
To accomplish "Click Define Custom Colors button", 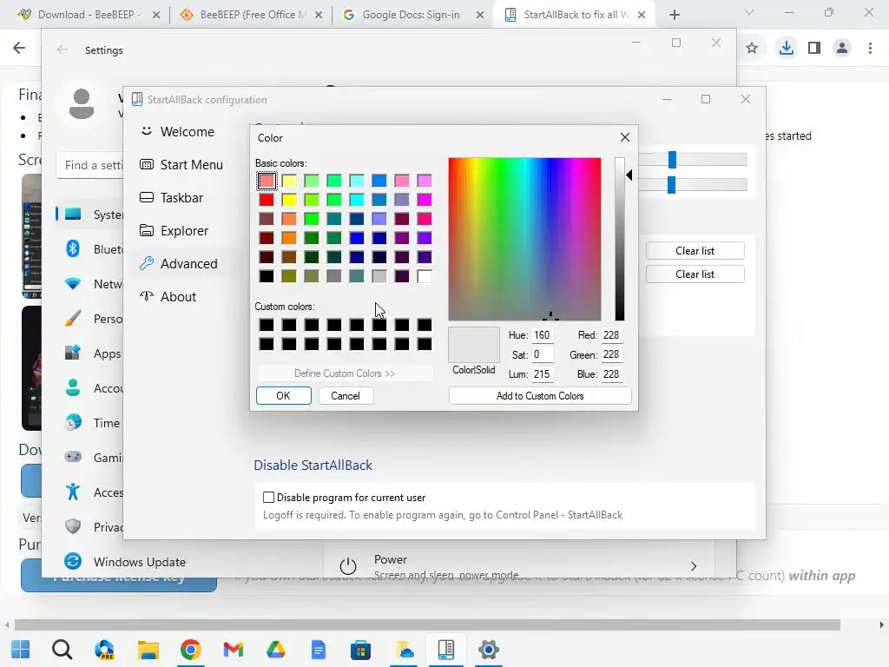I will tap(344, 373).
